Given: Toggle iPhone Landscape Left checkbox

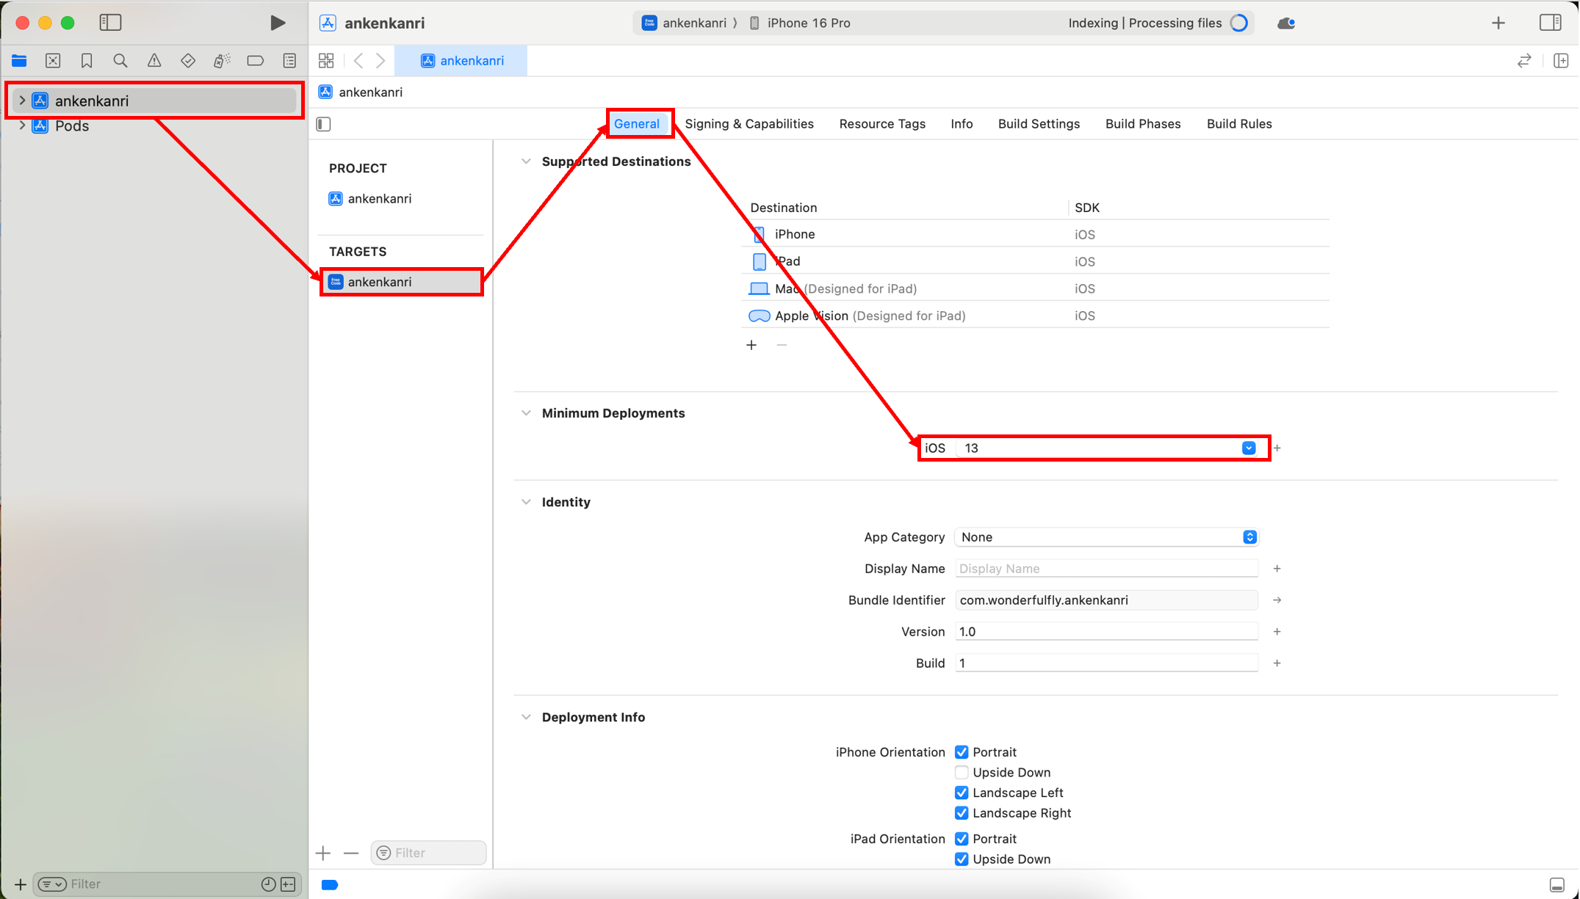Looking at the screenshot, I should [962, 793].
